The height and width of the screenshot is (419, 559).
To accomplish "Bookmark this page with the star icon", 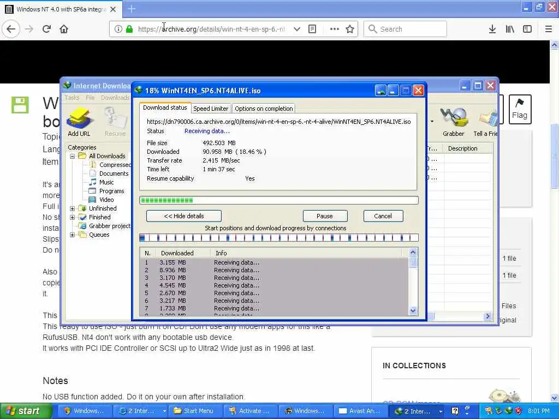I will click(x=350, y=29).
